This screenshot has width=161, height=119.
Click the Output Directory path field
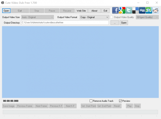[65, 23]
